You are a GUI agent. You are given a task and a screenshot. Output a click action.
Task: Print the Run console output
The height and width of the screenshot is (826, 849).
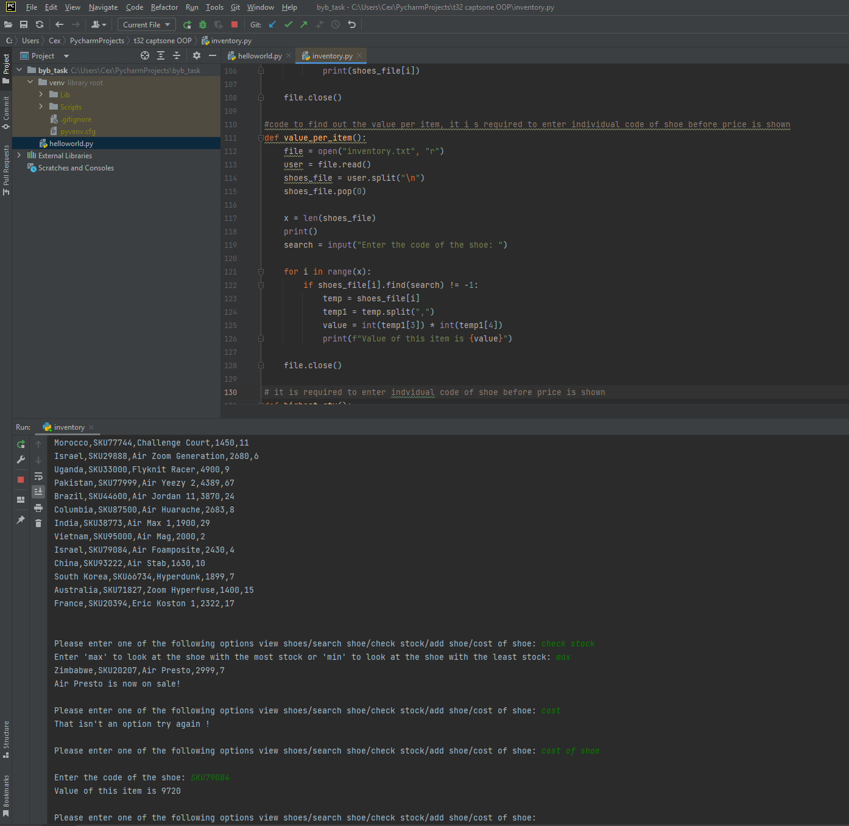38,508
